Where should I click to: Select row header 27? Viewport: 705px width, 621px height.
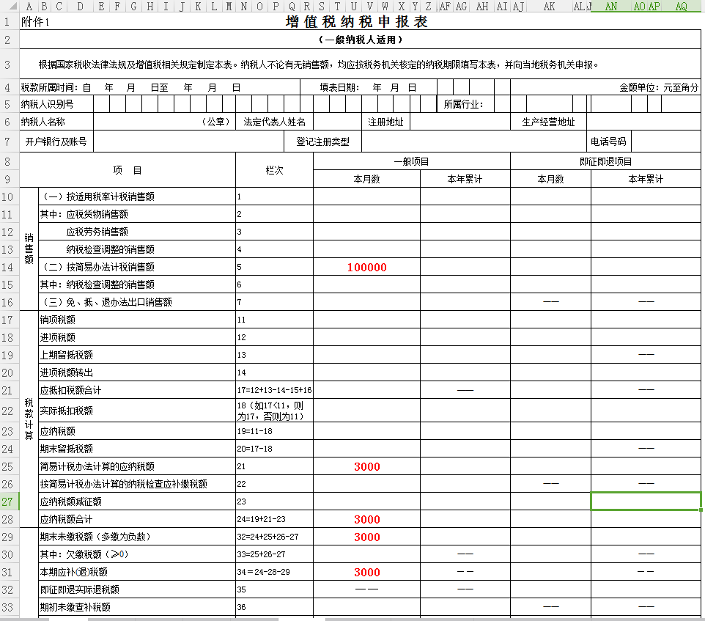(x=9, y=501)
